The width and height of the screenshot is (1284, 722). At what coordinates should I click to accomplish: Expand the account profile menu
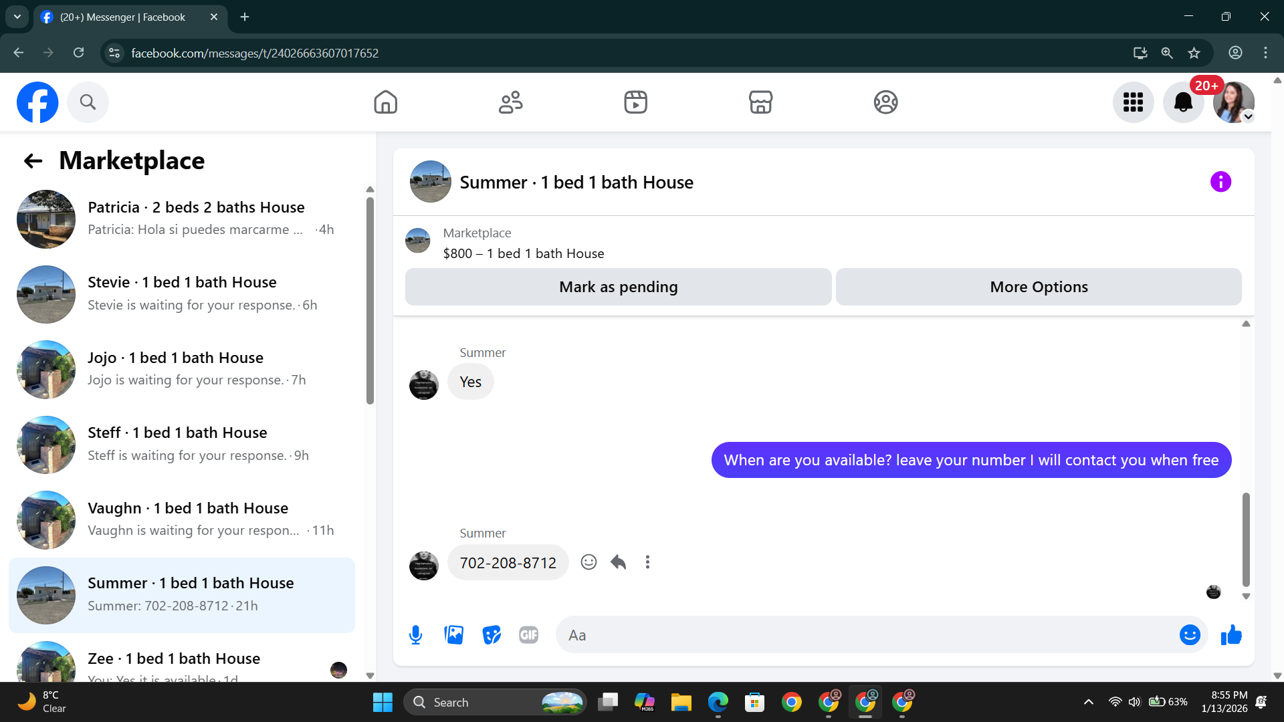tap(1234, 102)
